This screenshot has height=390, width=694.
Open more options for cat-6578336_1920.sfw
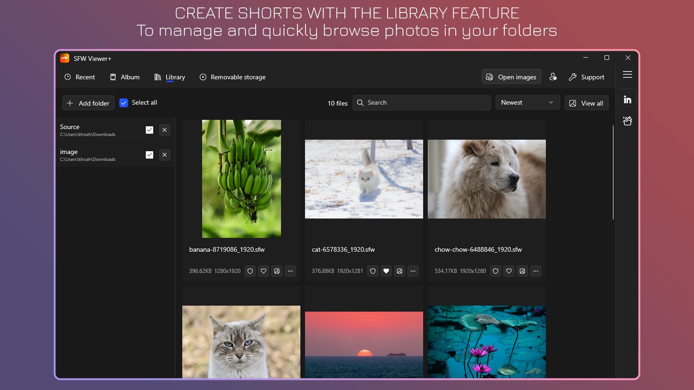click(x=413, y=271)
